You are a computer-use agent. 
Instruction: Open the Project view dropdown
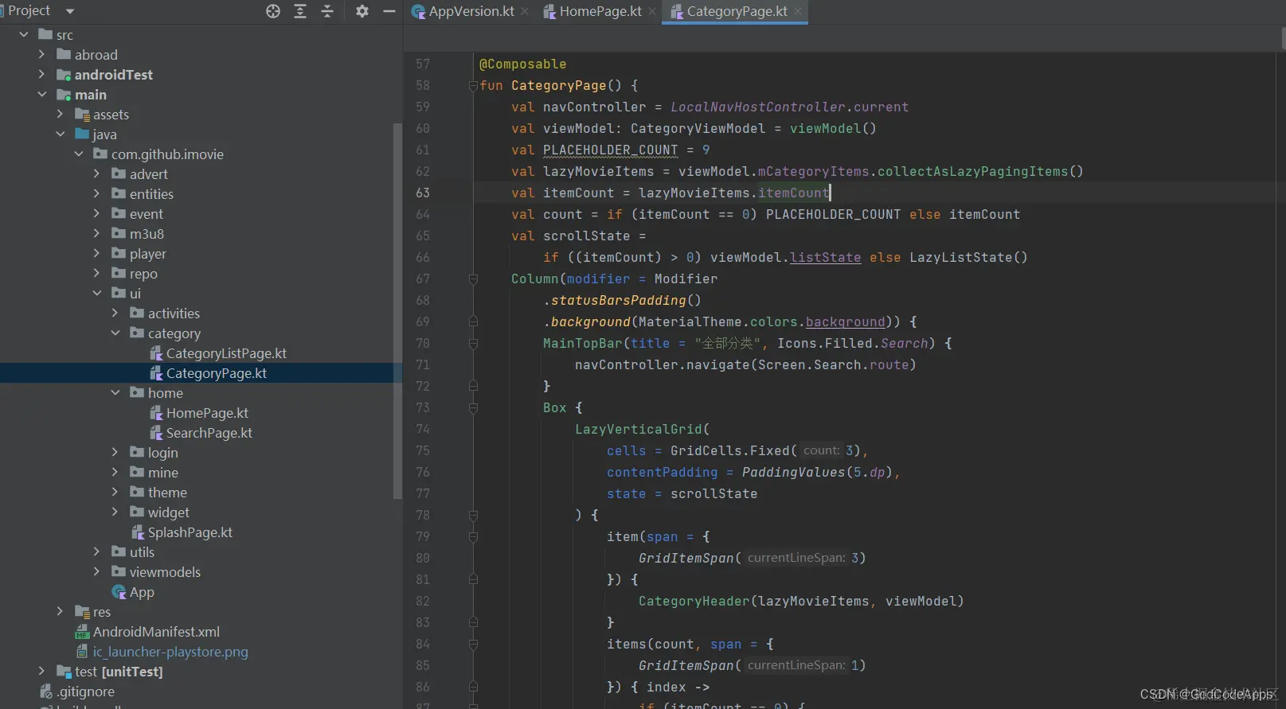[69, 11]
